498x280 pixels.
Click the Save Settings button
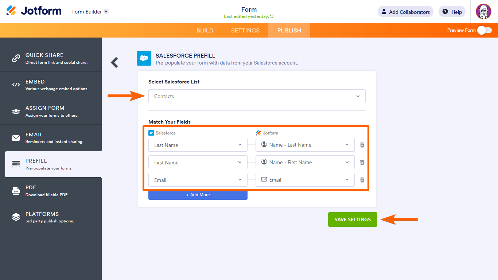tap(353, 219)
